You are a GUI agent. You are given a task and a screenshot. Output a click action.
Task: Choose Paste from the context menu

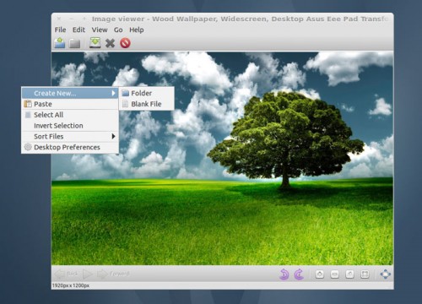pyautogui.click(x=70, y=104)
